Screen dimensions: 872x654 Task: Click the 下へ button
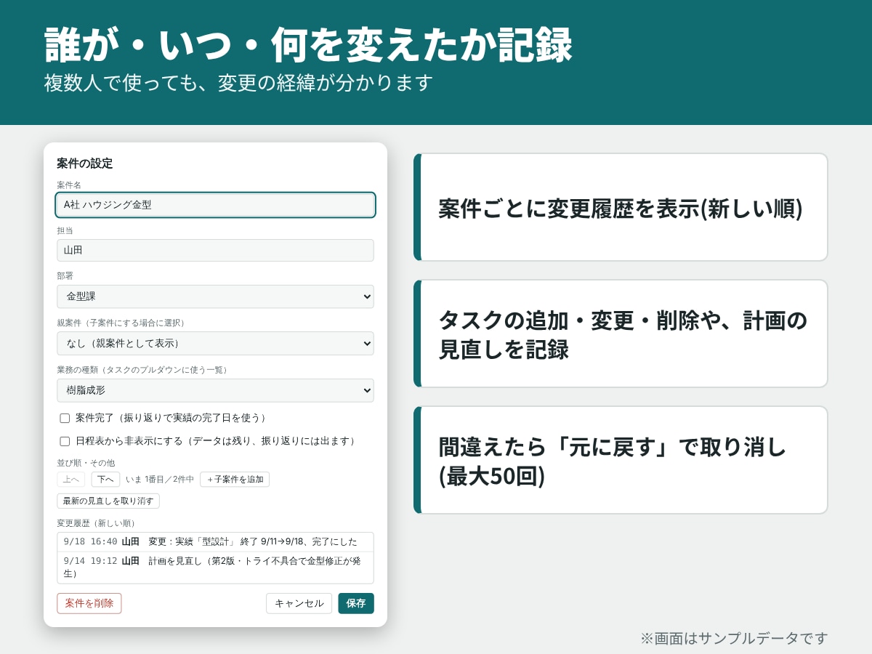[105, 480]
